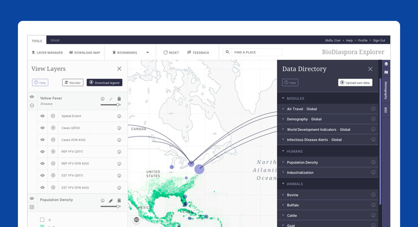Open the Download Map tool
This screenshot has width=418, height=227.
tap(85, 52)
